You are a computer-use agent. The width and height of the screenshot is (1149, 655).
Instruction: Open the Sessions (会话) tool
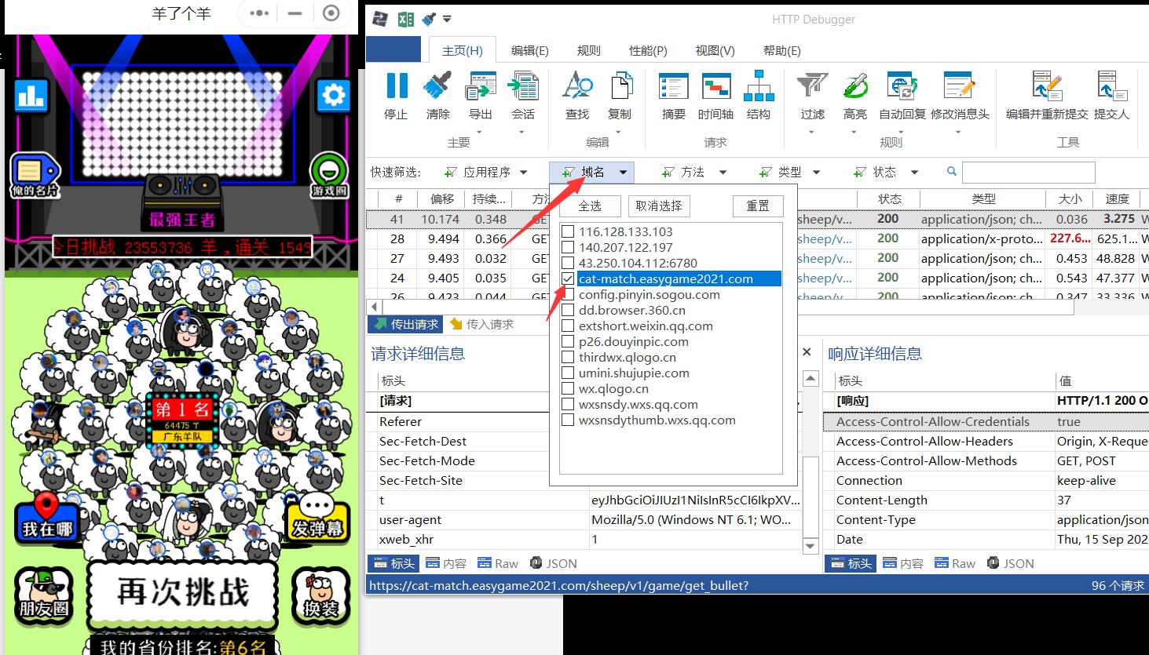523,86
